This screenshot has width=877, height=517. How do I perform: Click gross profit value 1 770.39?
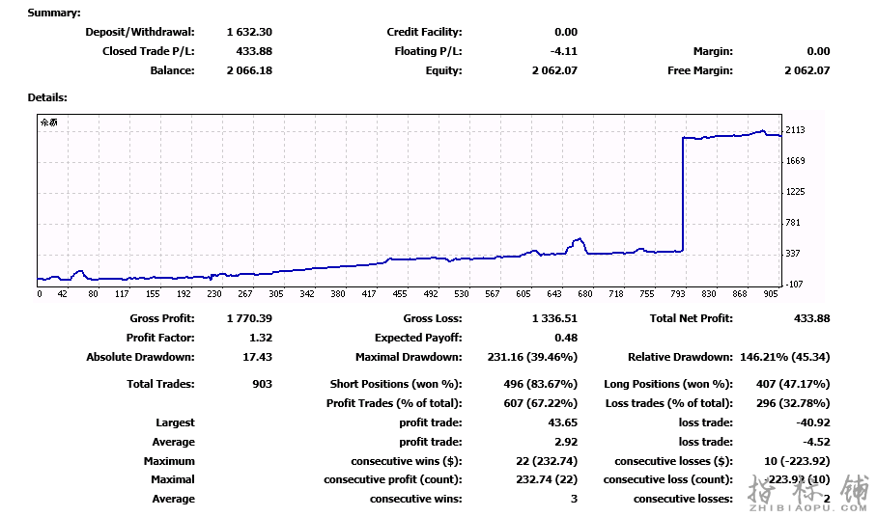point(249,318)
